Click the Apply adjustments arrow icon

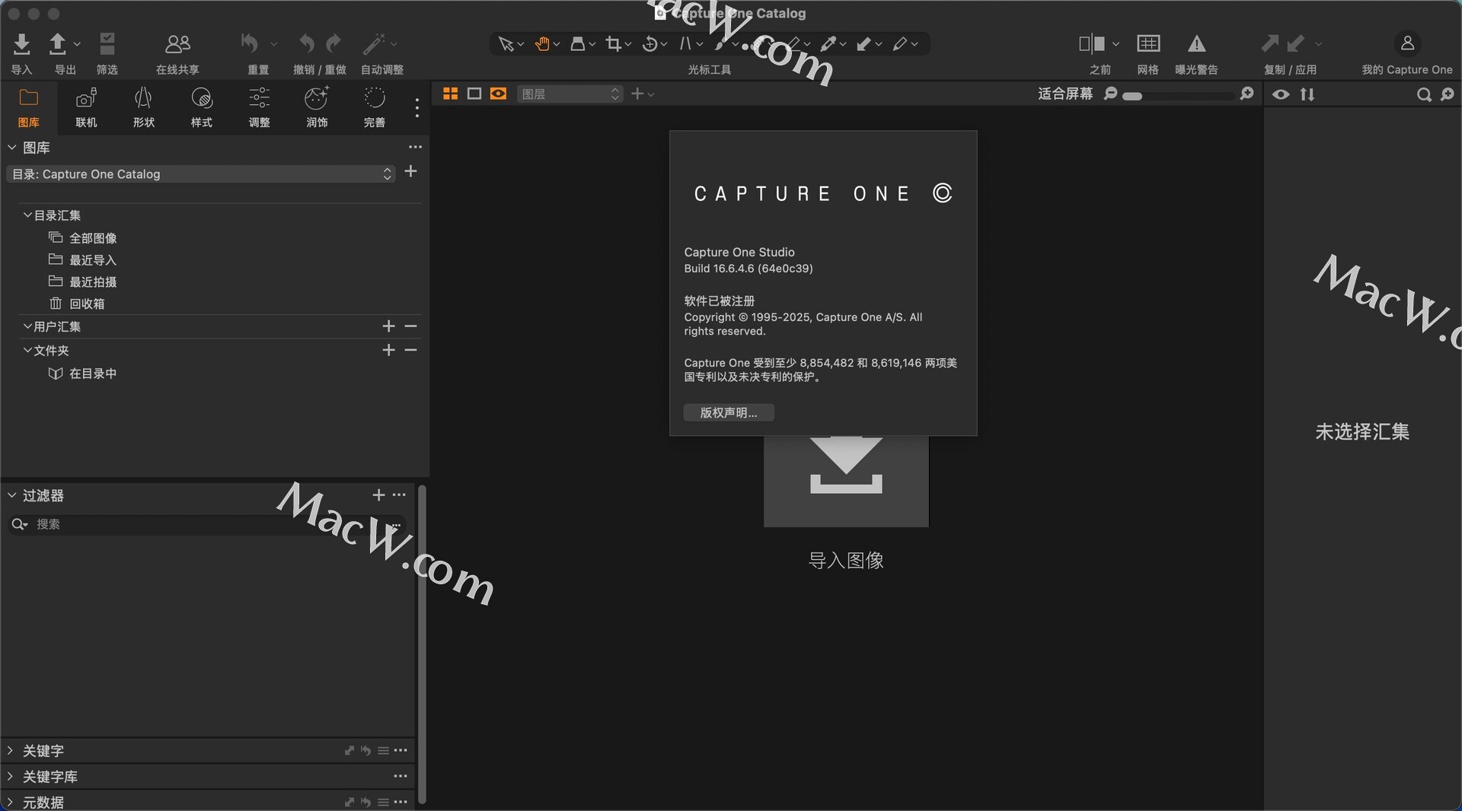[x=1296, y=43]
